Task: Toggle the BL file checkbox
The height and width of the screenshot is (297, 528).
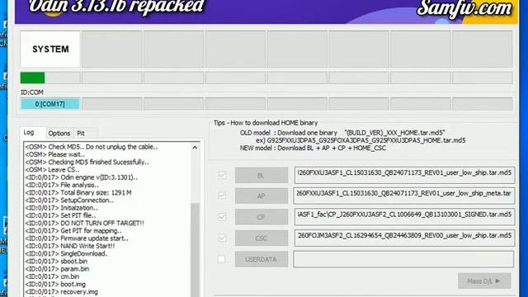Action: point(222,175)
